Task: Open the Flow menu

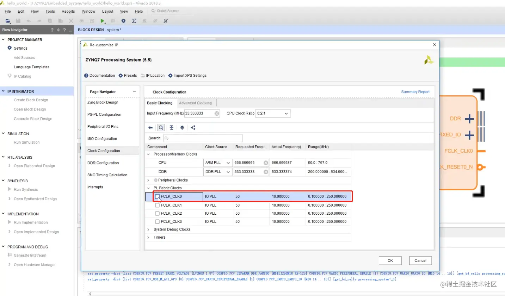Action: click(x=35, y=11)
